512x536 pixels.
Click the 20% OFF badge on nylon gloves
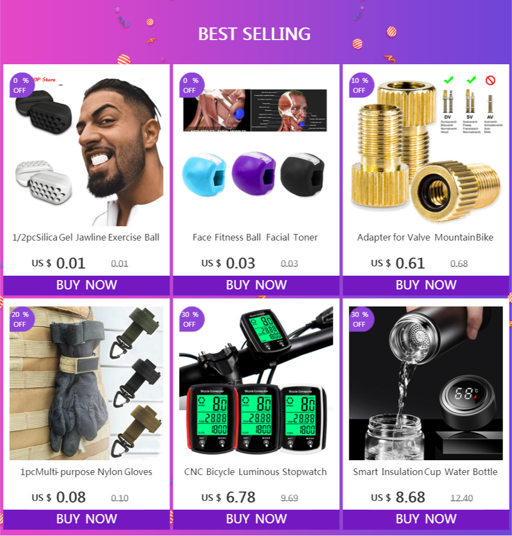[x=22, y=319]
